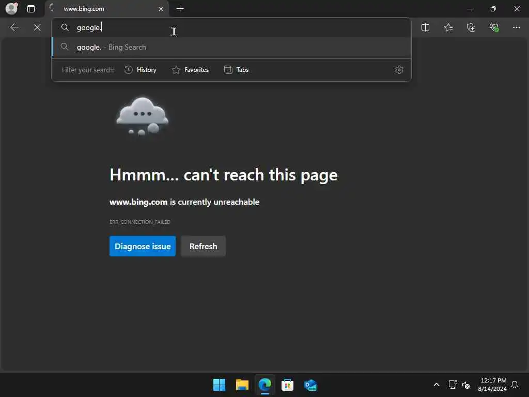The image size is (529, 397).
Task: Click the ERR_CONNECTION_FAILED text
Action: pos(139,222)
